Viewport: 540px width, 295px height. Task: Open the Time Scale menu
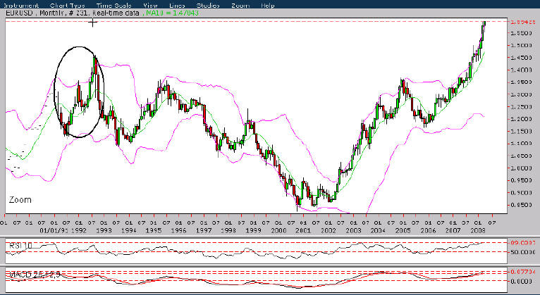113,5
